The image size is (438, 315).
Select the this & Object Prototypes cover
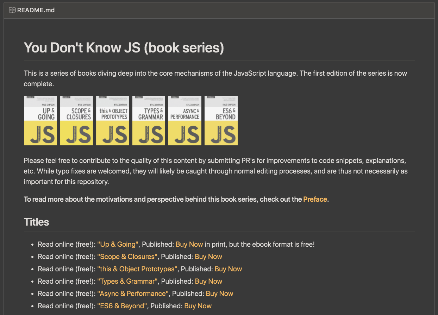click(113, 121)
